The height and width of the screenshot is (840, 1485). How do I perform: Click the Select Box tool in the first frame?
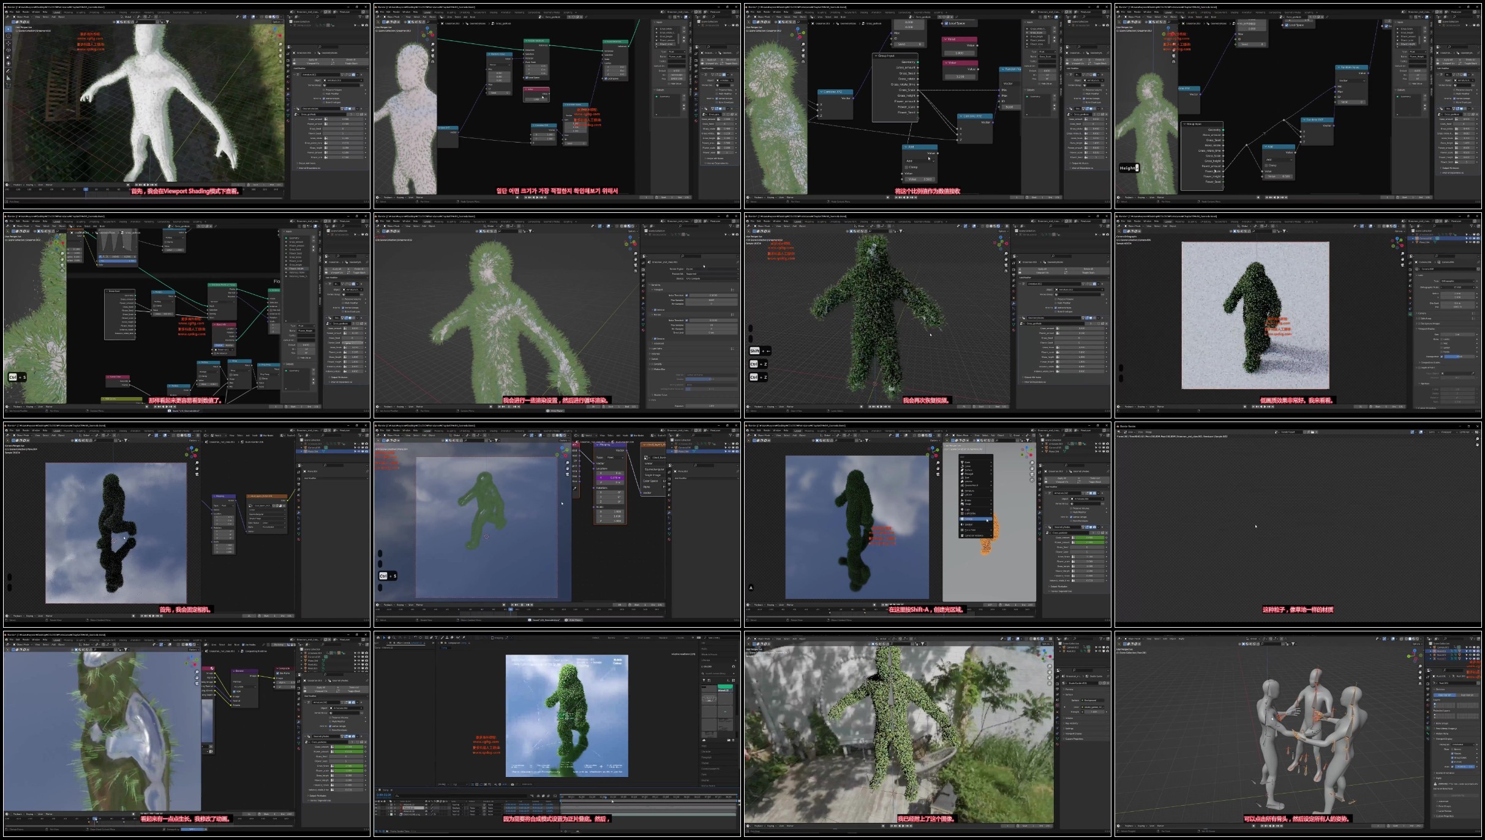point(9,29)
